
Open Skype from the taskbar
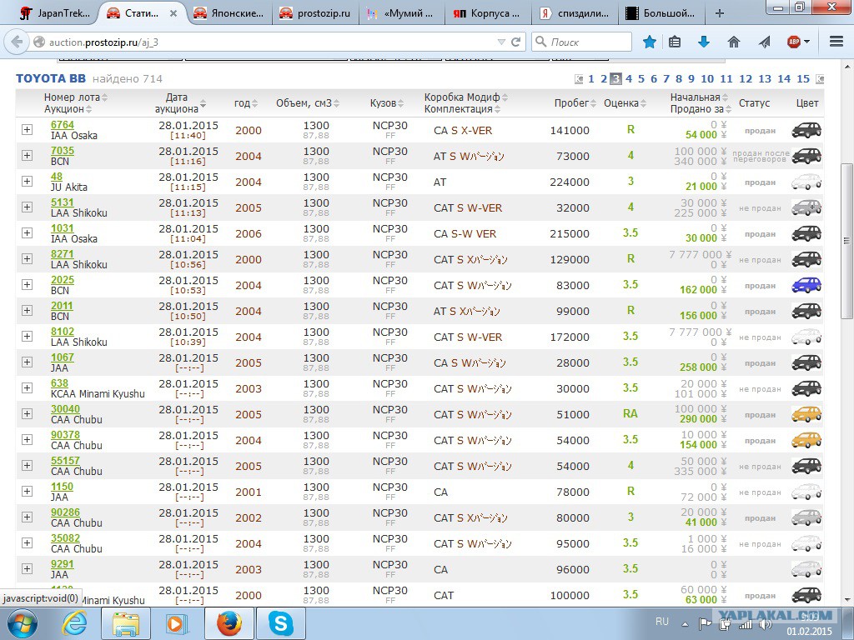coord(281,623)
